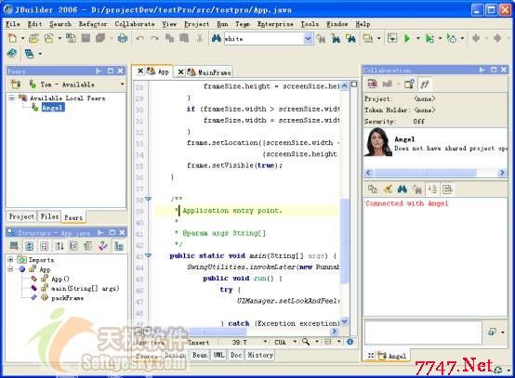The image size is (515, 378).
Task: Close the Peers panel with its X
Action: coord(121,71)
